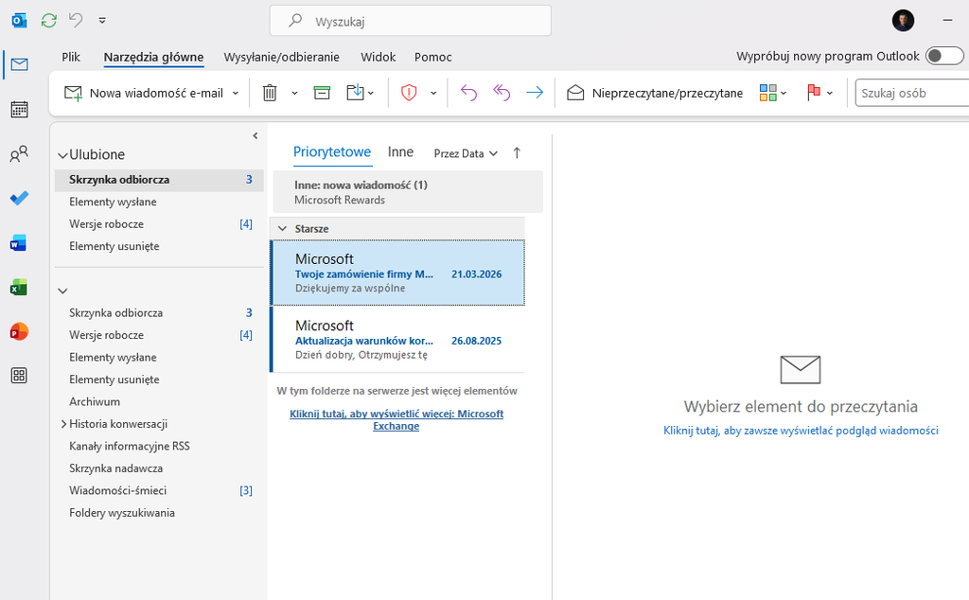
Task: Click Nowa wiadomość e-mail button
Action: click(x=145, y=94)
